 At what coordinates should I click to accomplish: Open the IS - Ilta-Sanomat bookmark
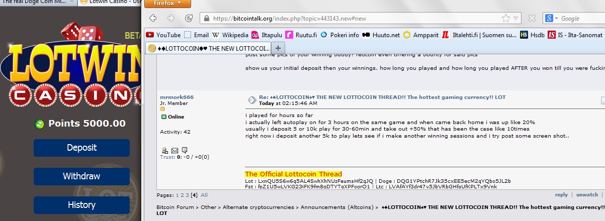coord(575,35)
